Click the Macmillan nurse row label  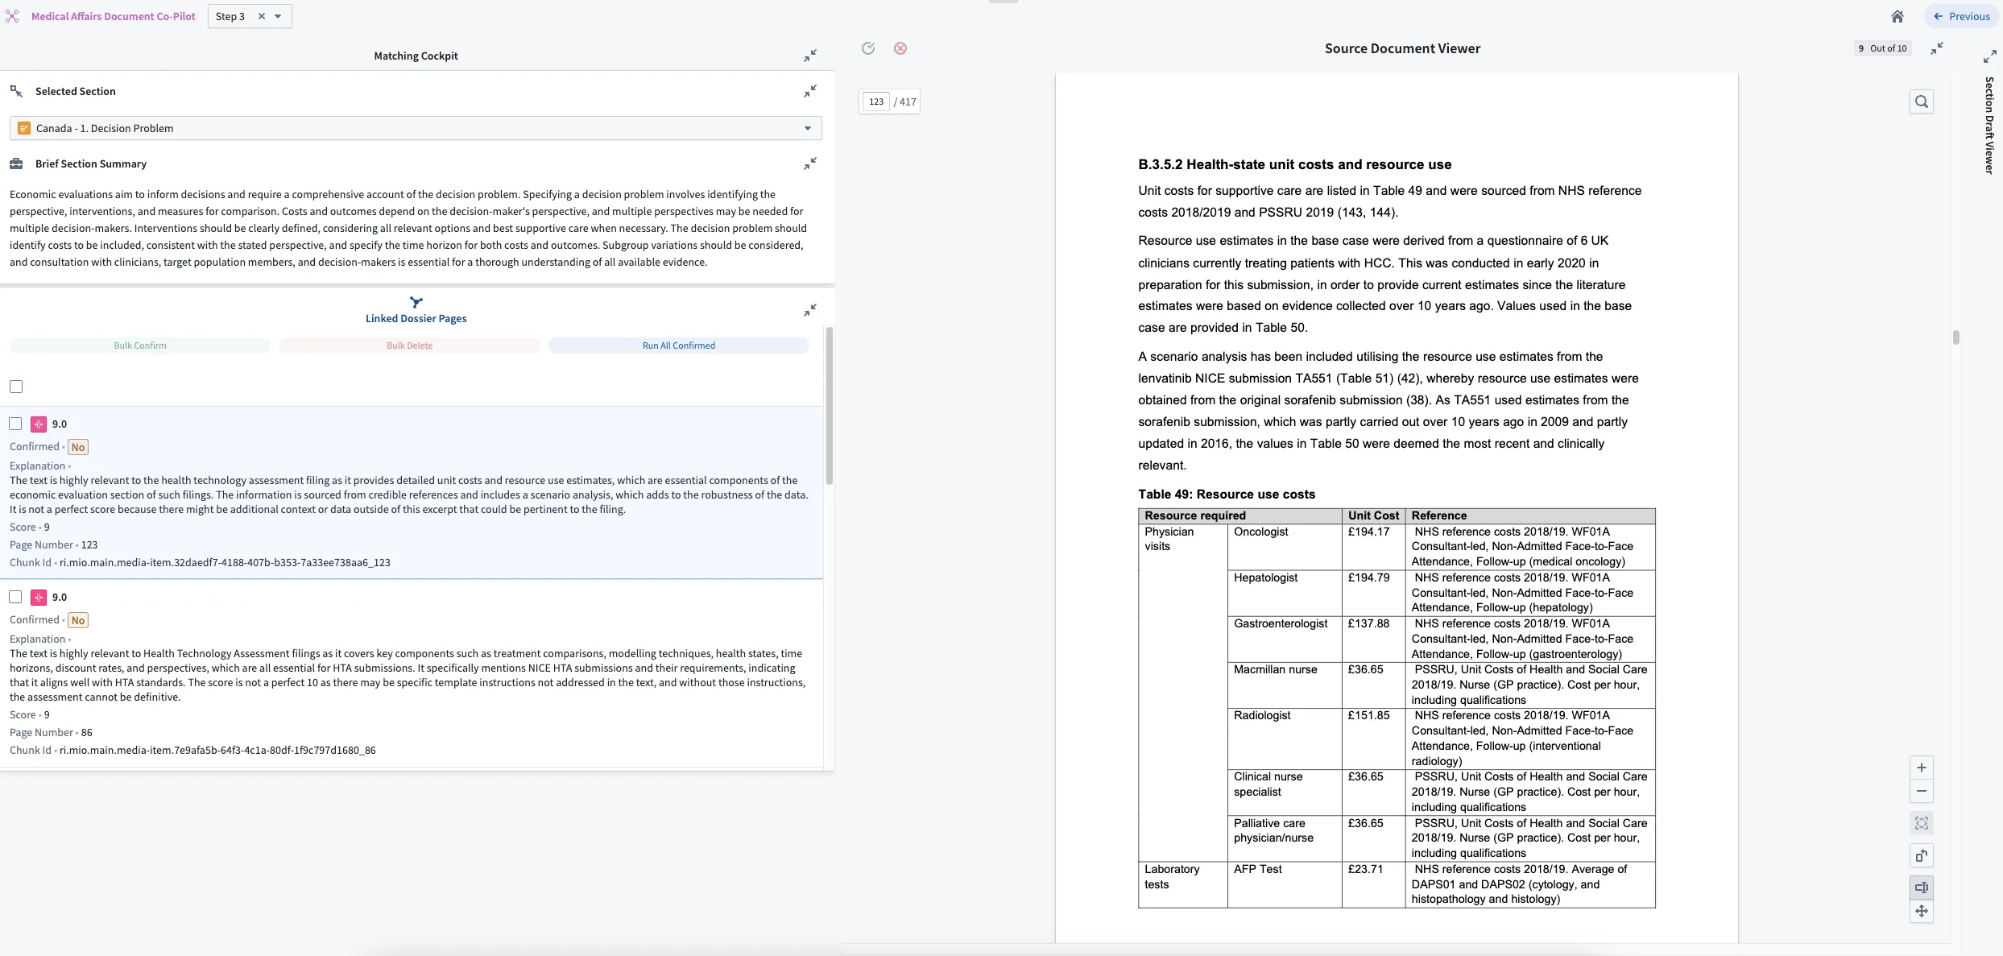tap(1276, 669)
